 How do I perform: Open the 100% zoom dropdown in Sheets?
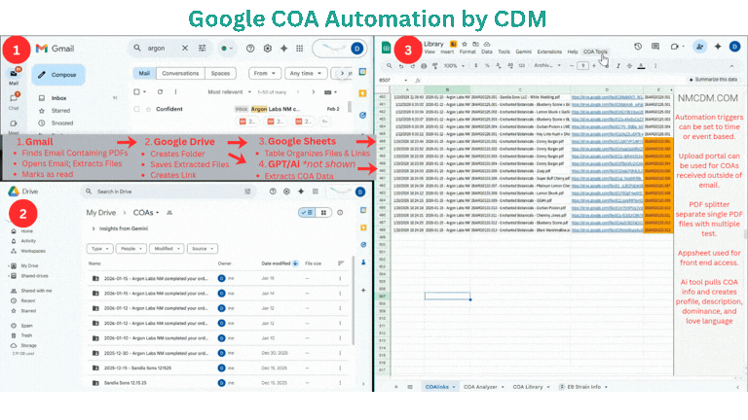point(454,66)
